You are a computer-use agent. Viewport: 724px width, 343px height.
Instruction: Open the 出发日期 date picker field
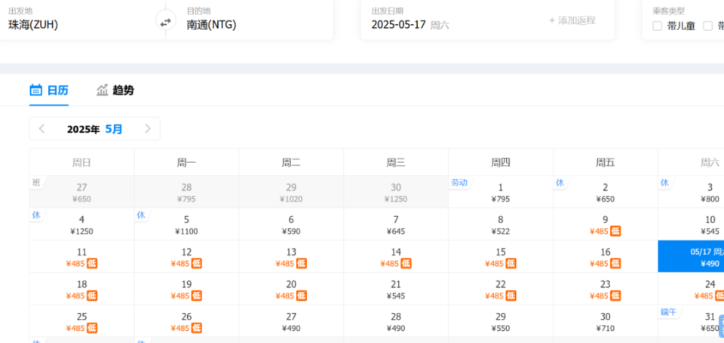click(452, 20)
